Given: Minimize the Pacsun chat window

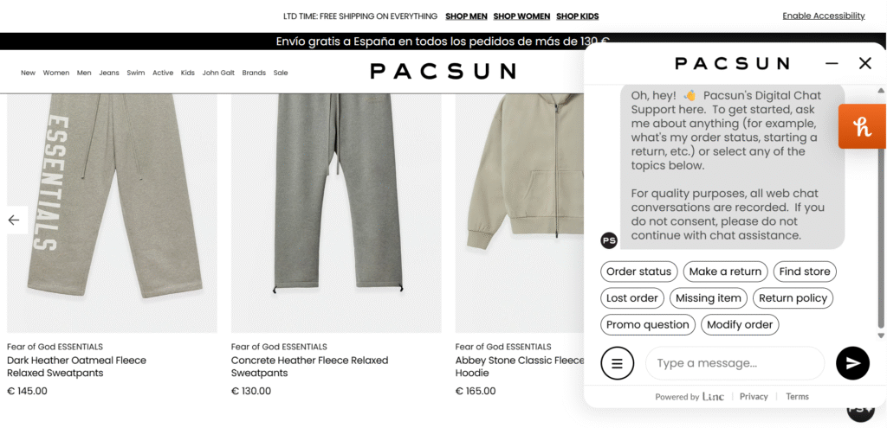Looking at the screenshot, I should click(x=832, y=63).
